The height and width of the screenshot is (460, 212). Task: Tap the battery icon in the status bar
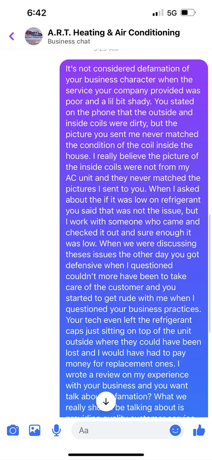pos(188,13)
